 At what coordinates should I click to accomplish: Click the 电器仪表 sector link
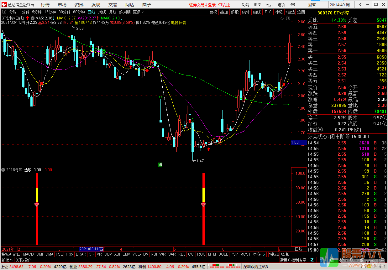(x=178, y=23)
